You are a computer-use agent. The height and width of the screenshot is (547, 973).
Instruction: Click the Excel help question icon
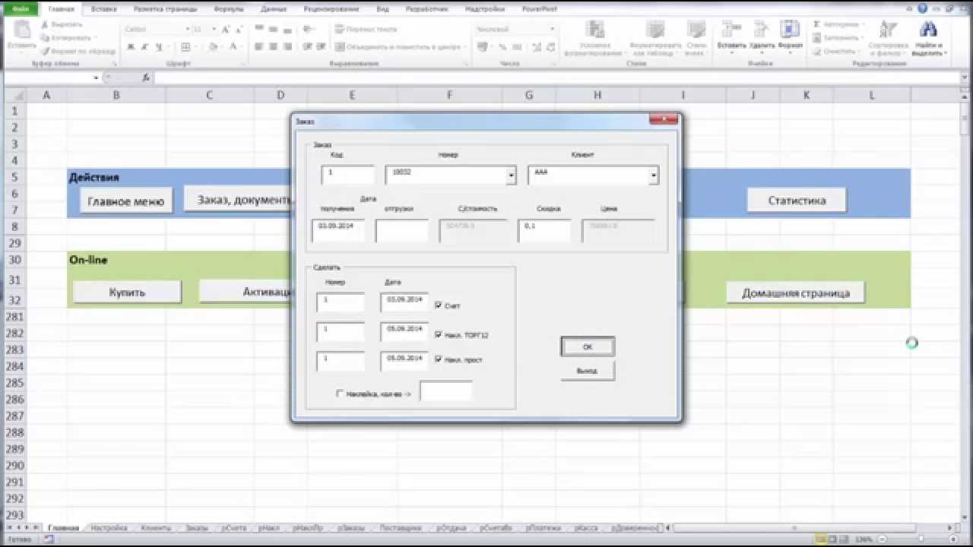pos(923,8)
